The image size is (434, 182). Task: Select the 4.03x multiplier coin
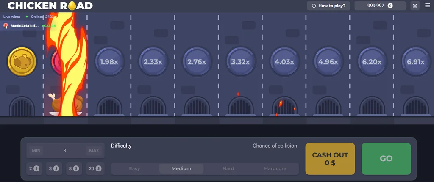point(284,62)
